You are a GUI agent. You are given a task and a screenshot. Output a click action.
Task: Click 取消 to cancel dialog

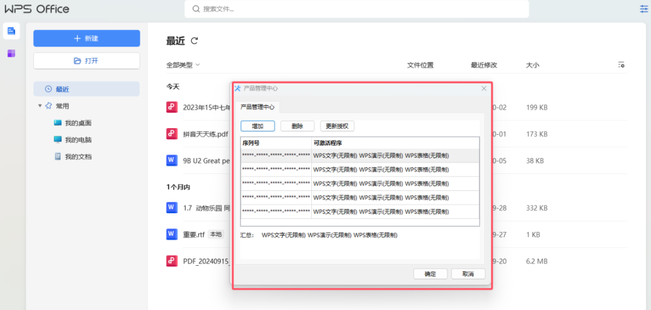(468, 274)
